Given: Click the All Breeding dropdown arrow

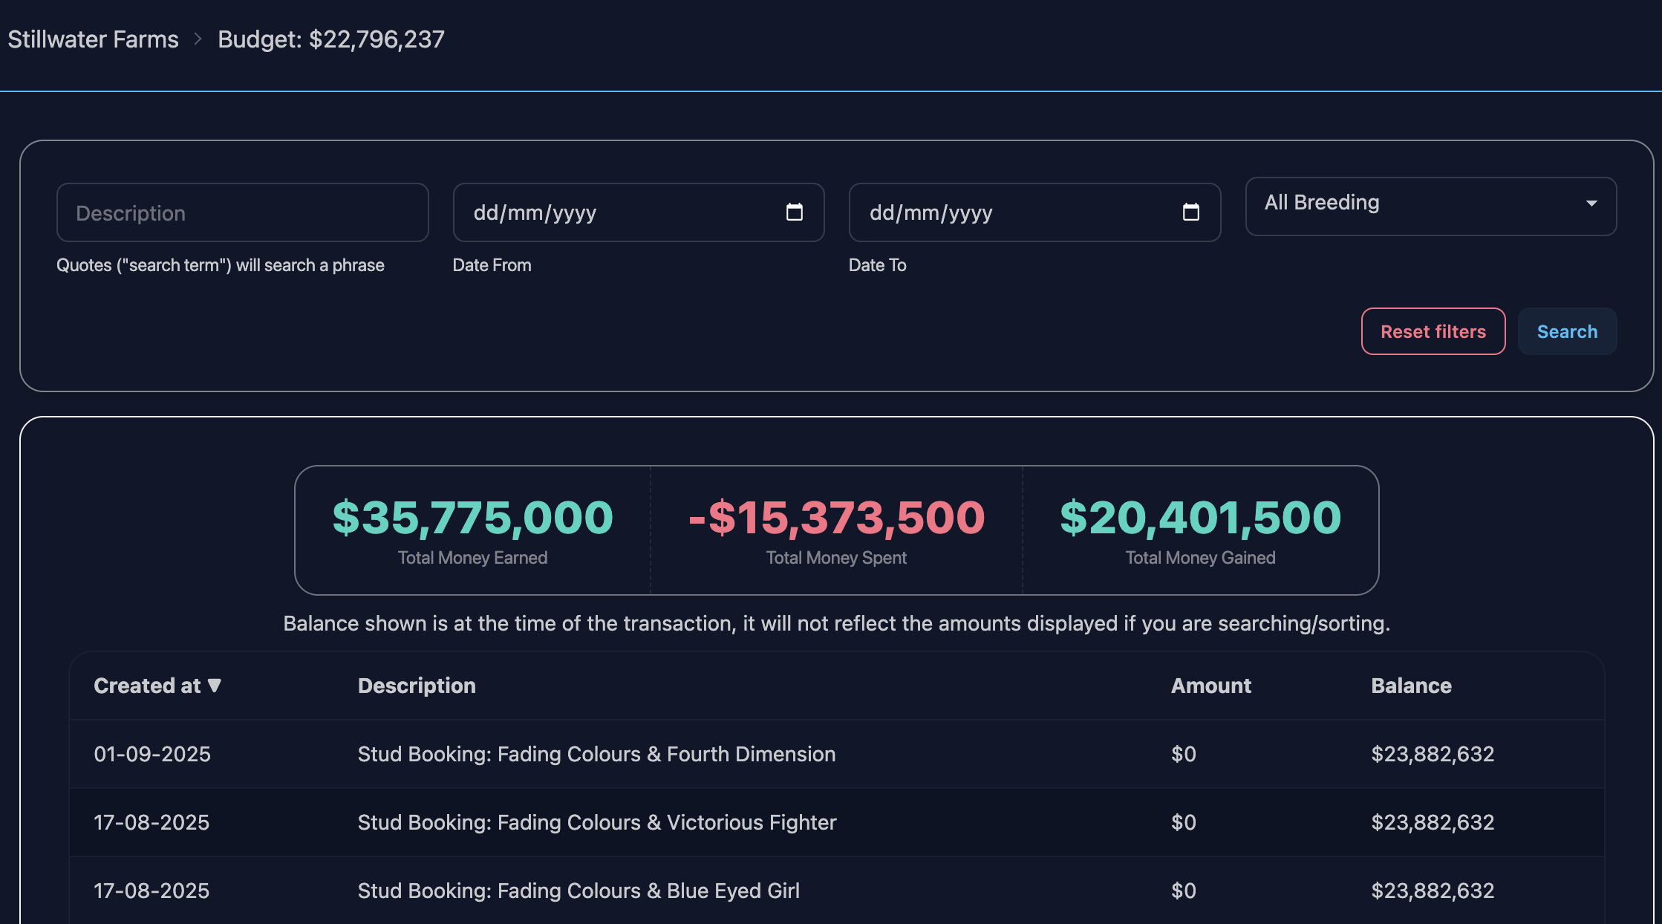Looking at the screenshot, I should 1591,204.
